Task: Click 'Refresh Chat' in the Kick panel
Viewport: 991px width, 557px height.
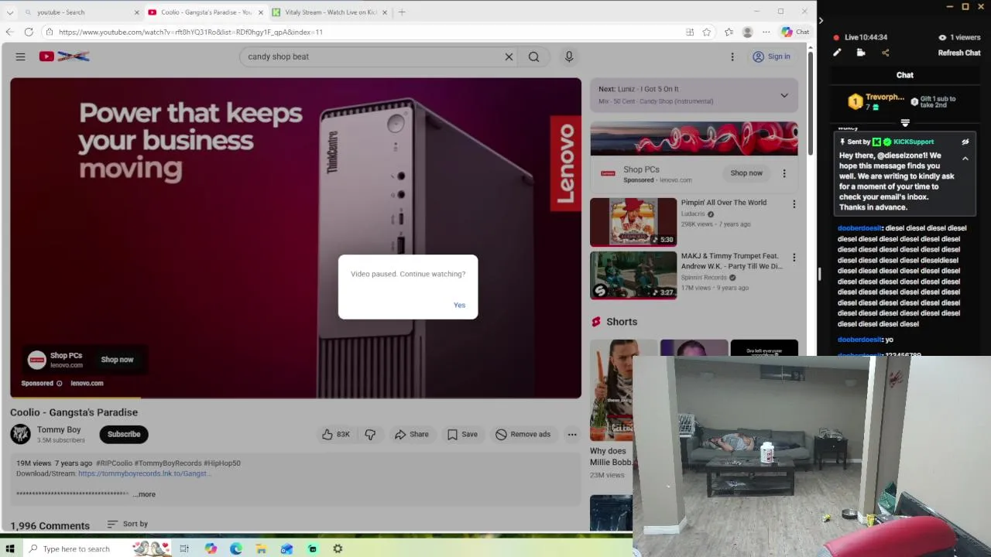Action: [959, 53]
